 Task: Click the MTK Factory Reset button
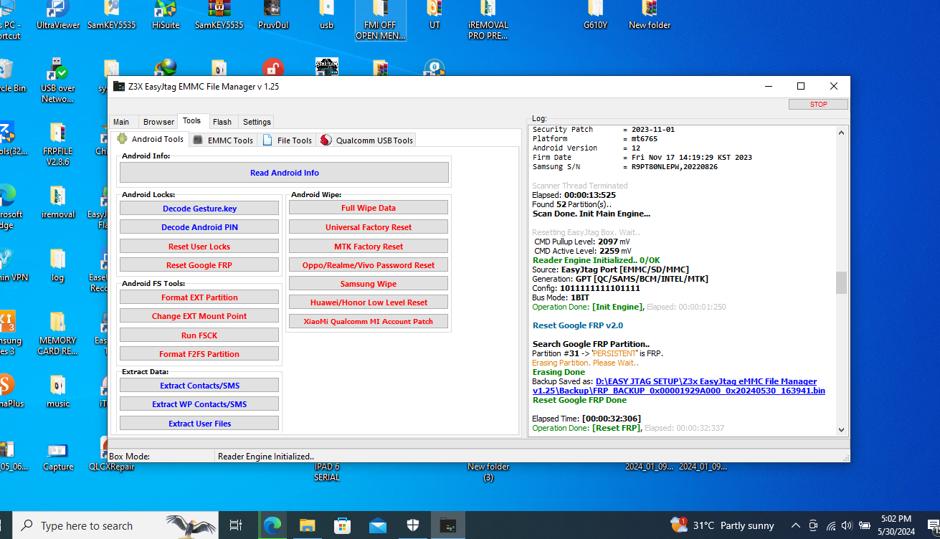369,247
